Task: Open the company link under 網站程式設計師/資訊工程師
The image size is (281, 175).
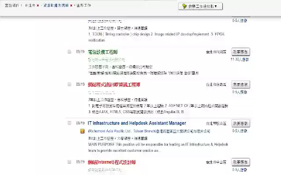Action: point(101,92)
